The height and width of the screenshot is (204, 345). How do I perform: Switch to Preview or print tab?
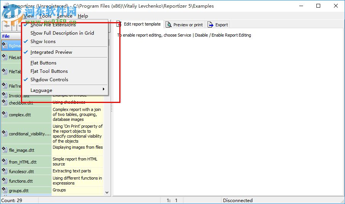coord(185,25)
